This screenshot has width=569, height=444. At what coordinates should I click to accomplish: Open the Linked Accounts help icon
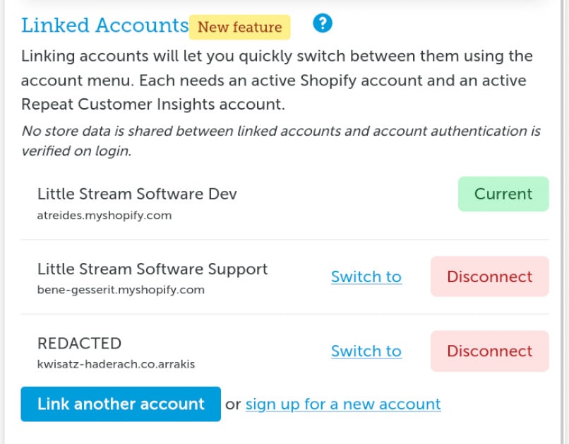pyautogui.click(x=323, y=23)
